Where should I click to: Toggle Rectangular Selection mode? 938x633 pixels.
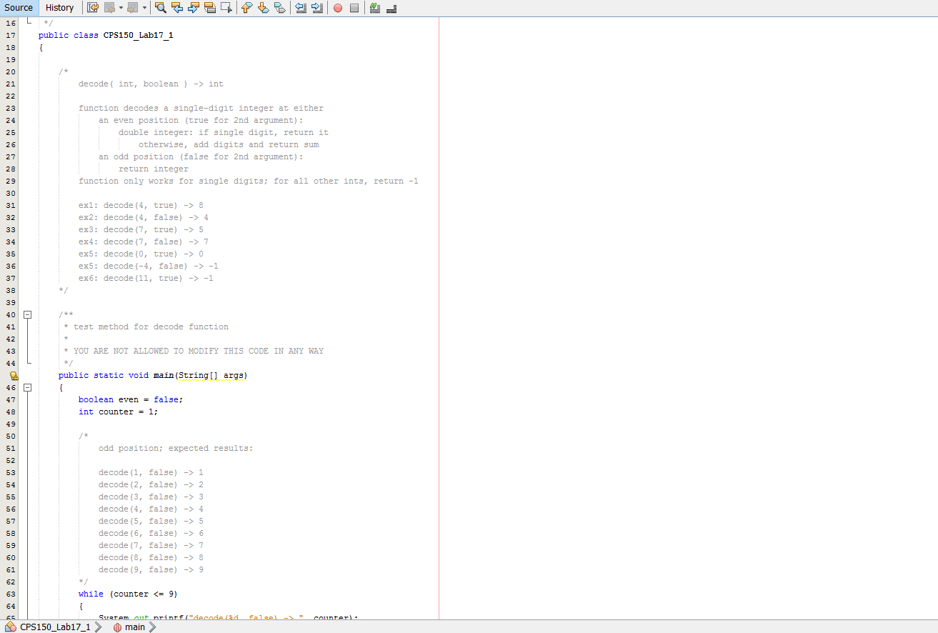pyautogui.click(x=226, y=8)
